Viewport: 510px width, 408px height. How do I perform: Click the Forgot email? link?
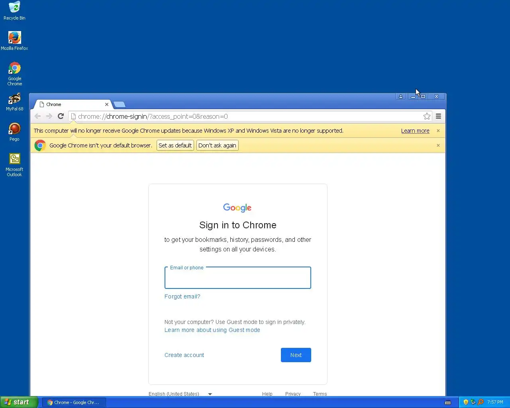(182, 296)
